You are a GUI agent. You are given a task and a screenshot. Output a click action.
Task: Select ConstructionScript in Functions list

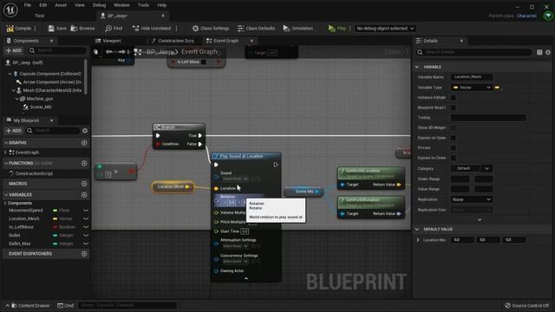point(34,173)
